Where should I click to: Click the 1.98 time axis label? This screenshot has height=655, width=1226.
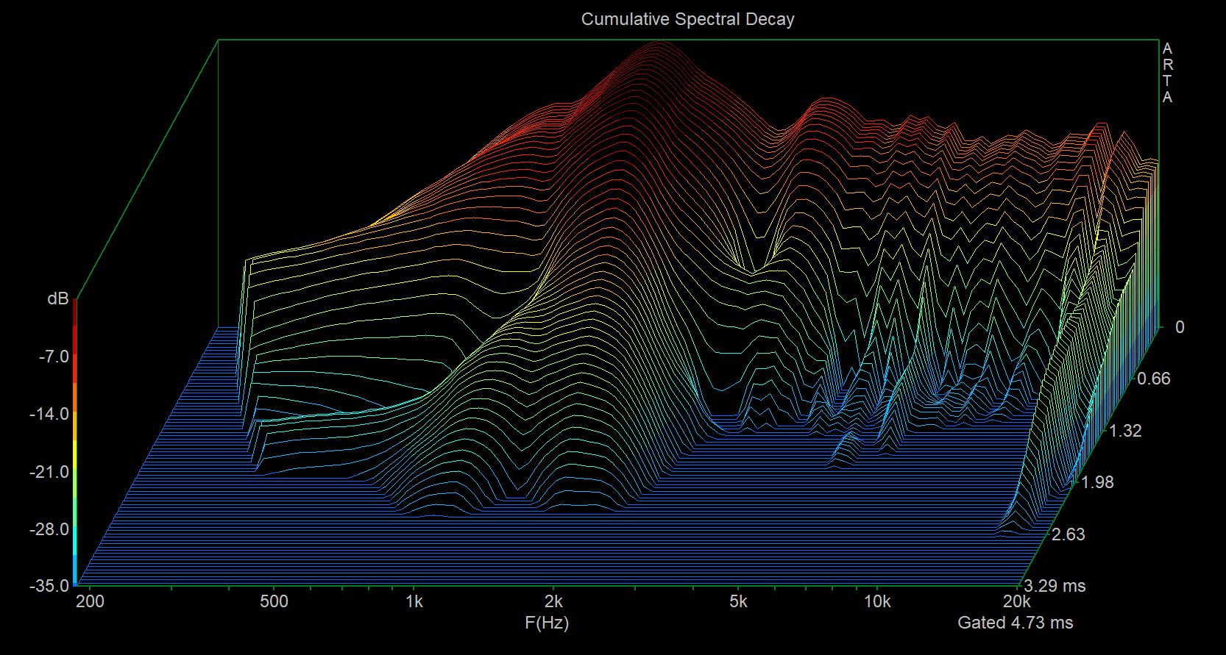1096,482
